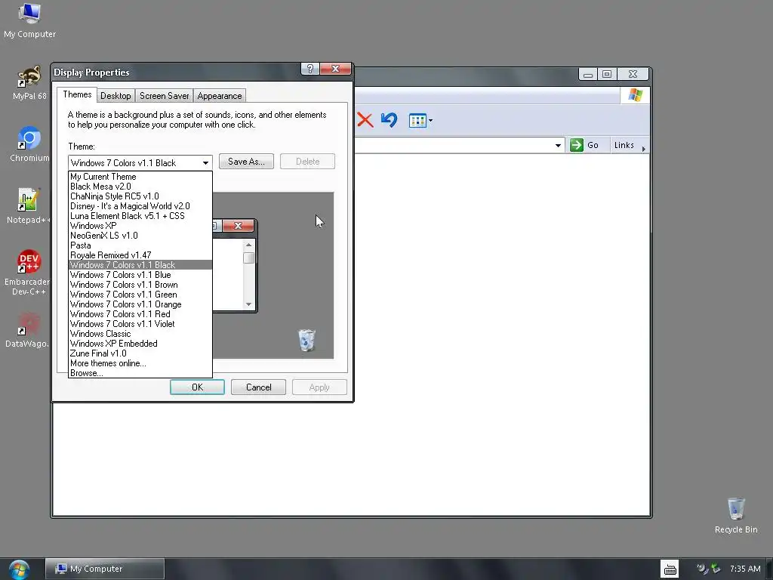This screenshot has height=580, width=773.
Task: Click Browse... in theme list
Action: click(140, 373)
